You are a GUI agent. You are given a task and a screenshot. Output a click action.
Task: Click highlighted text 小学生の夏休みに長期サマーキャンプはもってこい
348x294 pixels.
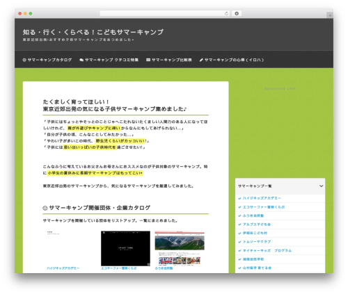[95, 173]
